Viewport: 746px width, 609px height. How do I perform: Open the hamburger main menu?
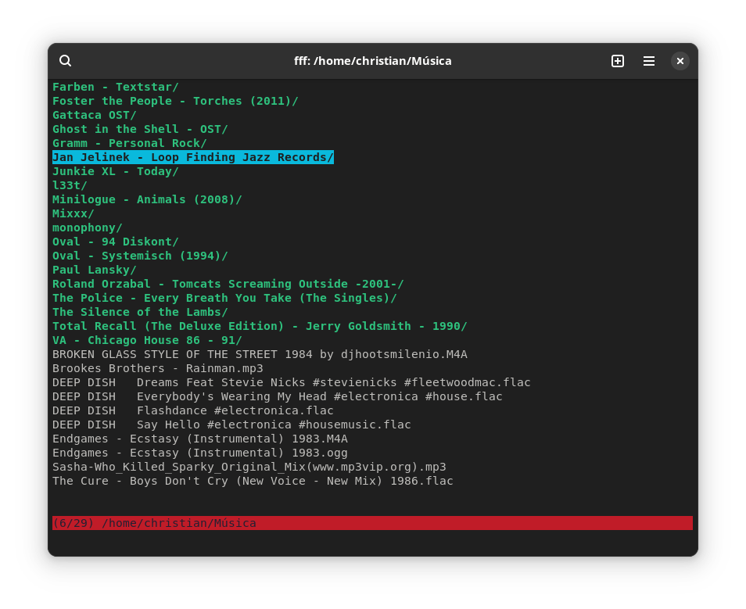click(x=649, y=61)
